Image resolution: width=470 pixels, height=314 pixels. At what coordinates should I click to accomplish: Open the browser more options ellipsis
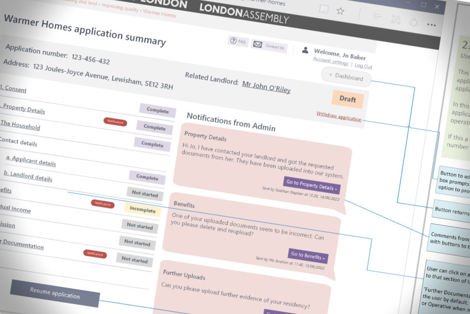pos(431,24)
